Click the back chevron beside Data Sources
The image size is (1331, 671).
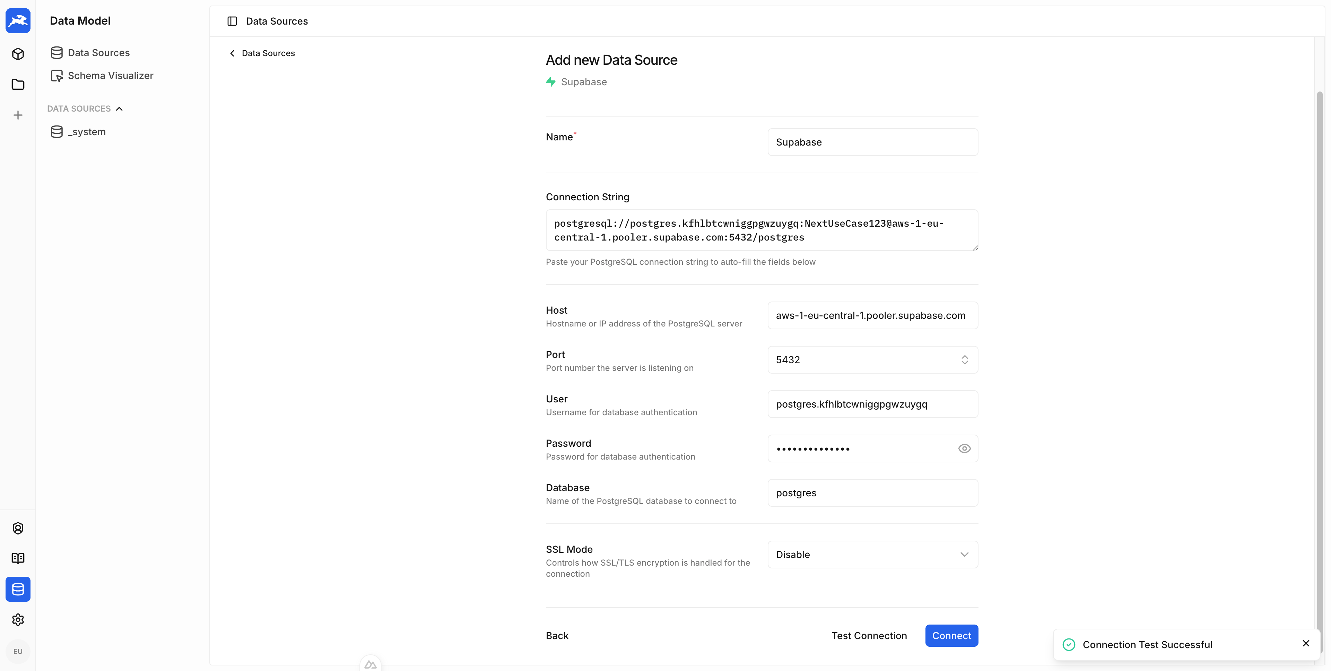(232, 53)
